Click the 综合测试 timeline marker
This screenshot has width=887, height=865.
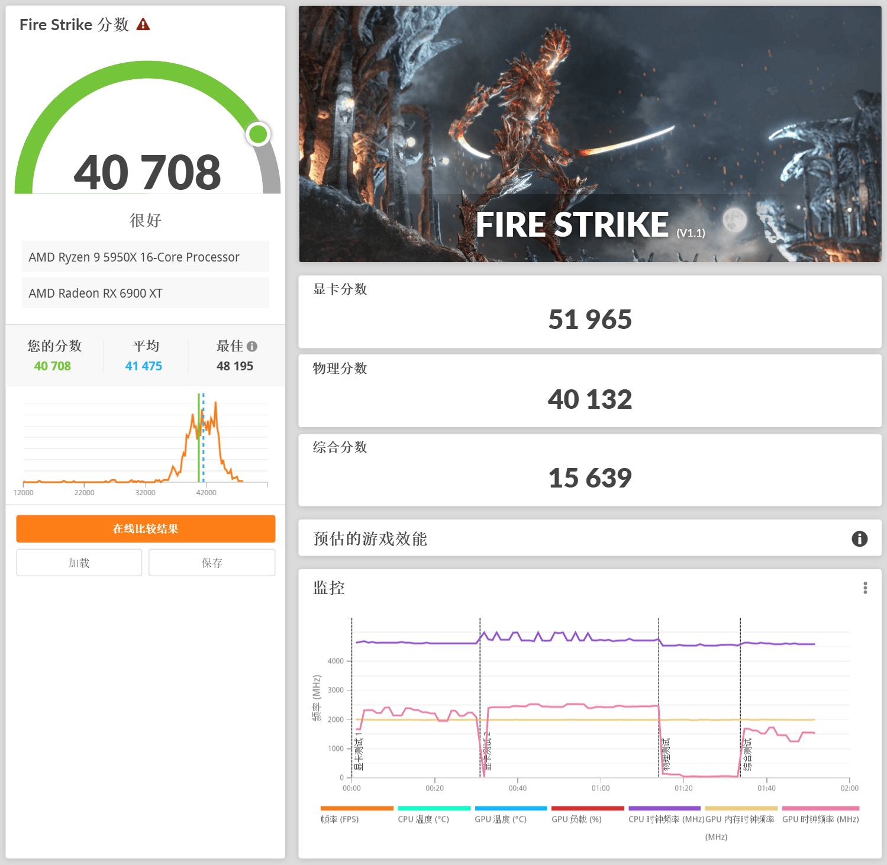[748, 754]
